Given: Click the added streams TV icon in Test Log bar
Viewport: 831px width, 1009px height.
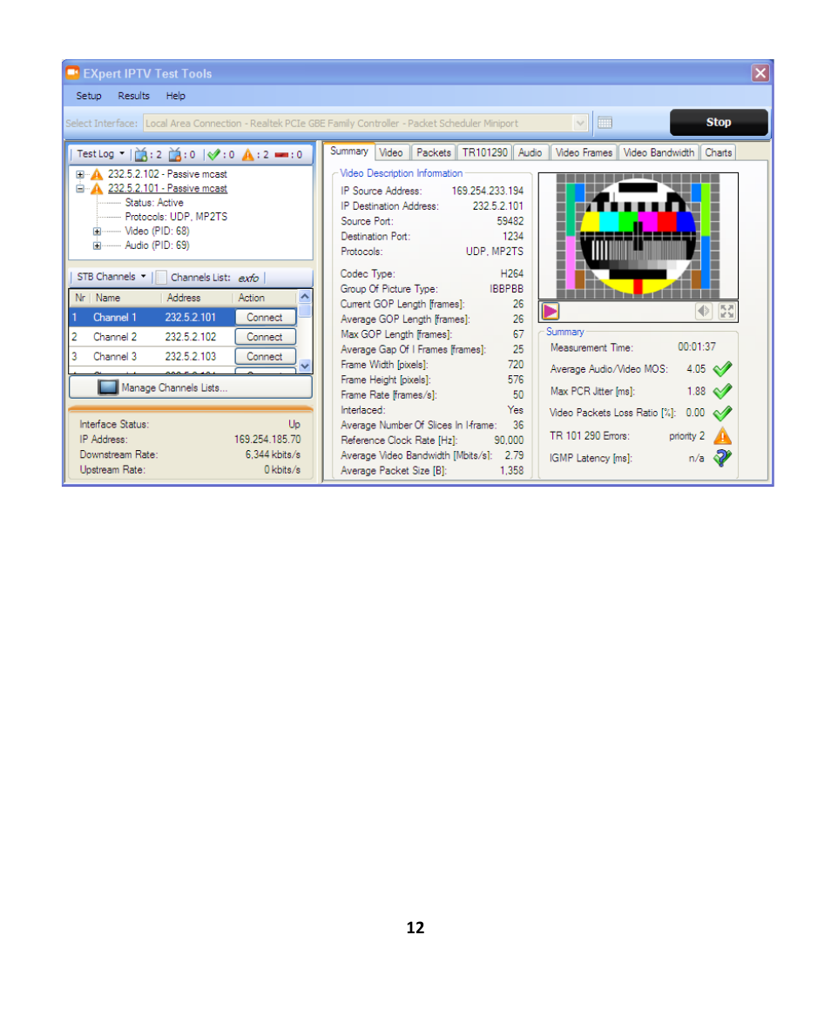Looking at the screenshot, I should tap(141, 154).
